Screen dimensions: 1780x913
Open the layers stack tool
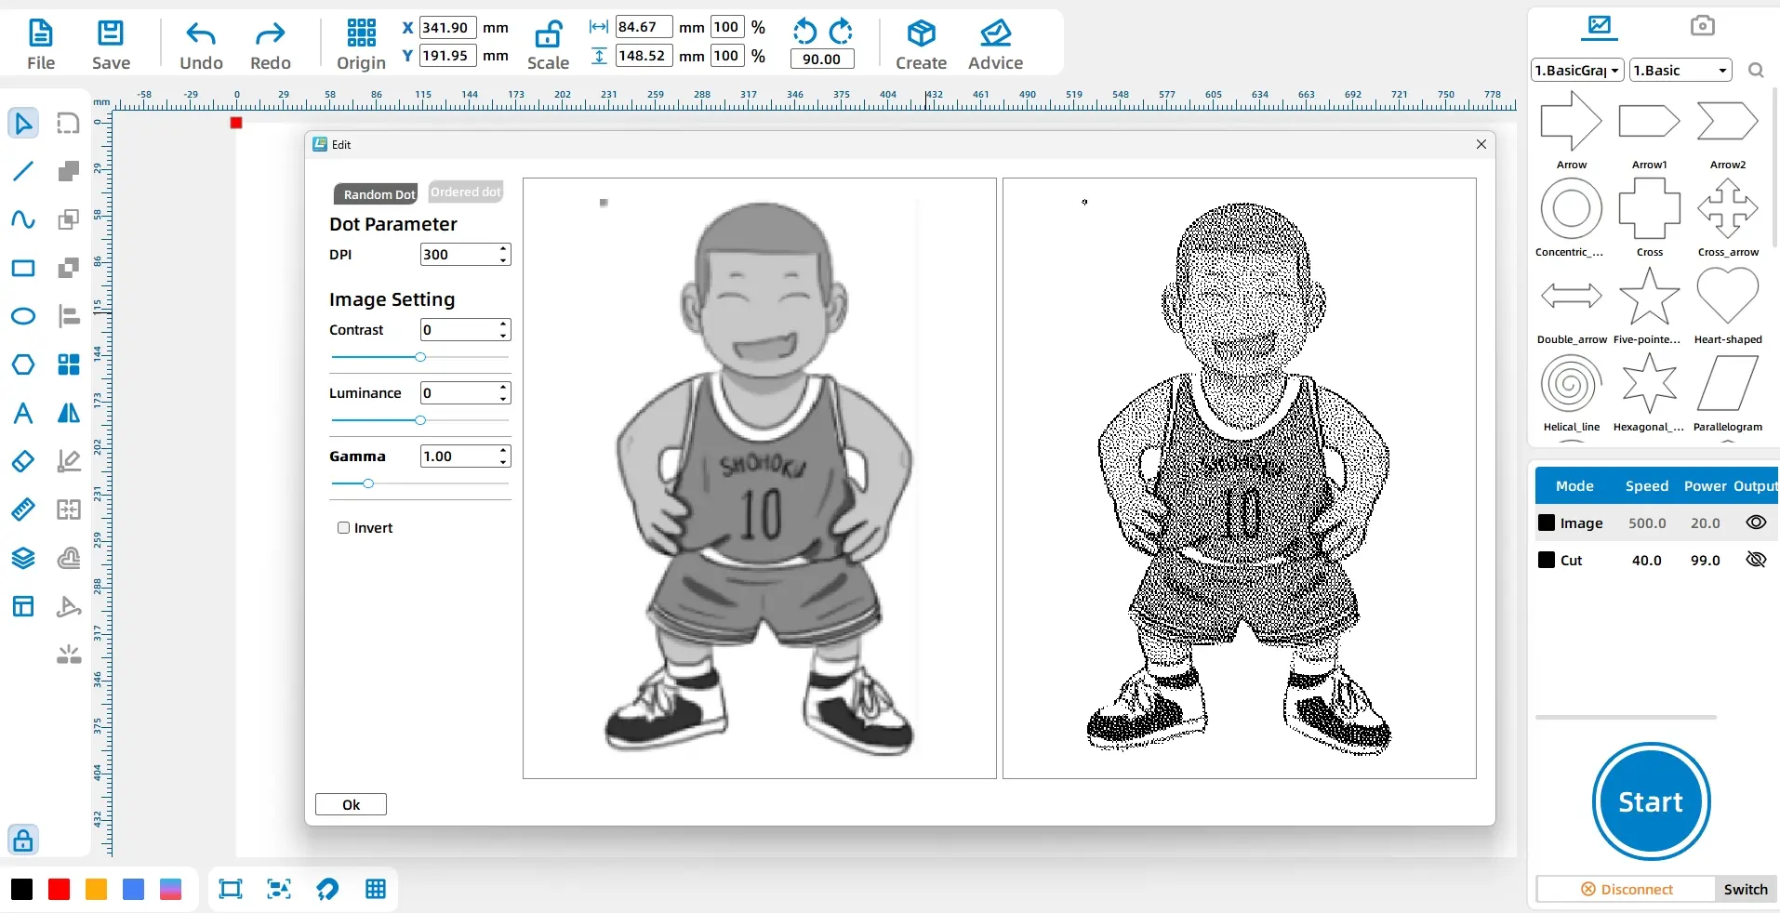coord(23,558)
